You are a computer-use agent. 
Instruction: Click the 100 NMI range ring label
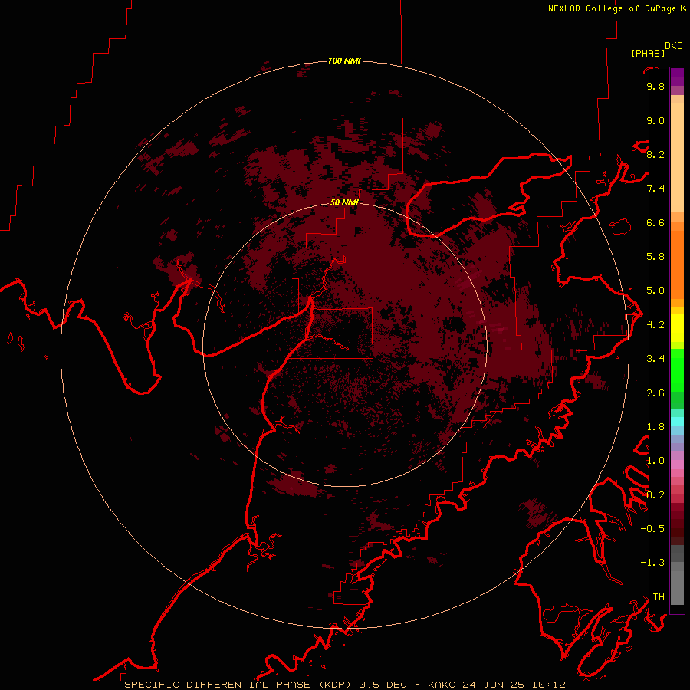pyautogui.click(x=344, y=61)
